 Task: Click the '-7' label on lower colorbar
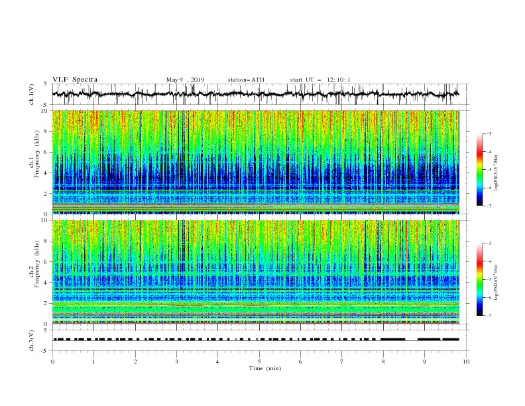point(489,316)
